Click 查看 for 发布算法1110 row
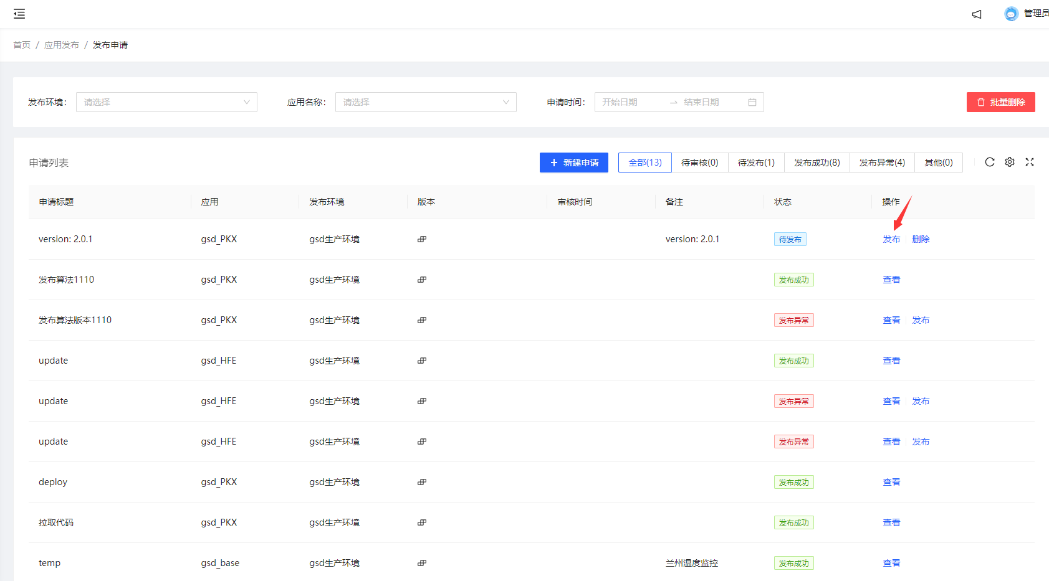Screen dimensions: 1049x581 coord(891,280)
